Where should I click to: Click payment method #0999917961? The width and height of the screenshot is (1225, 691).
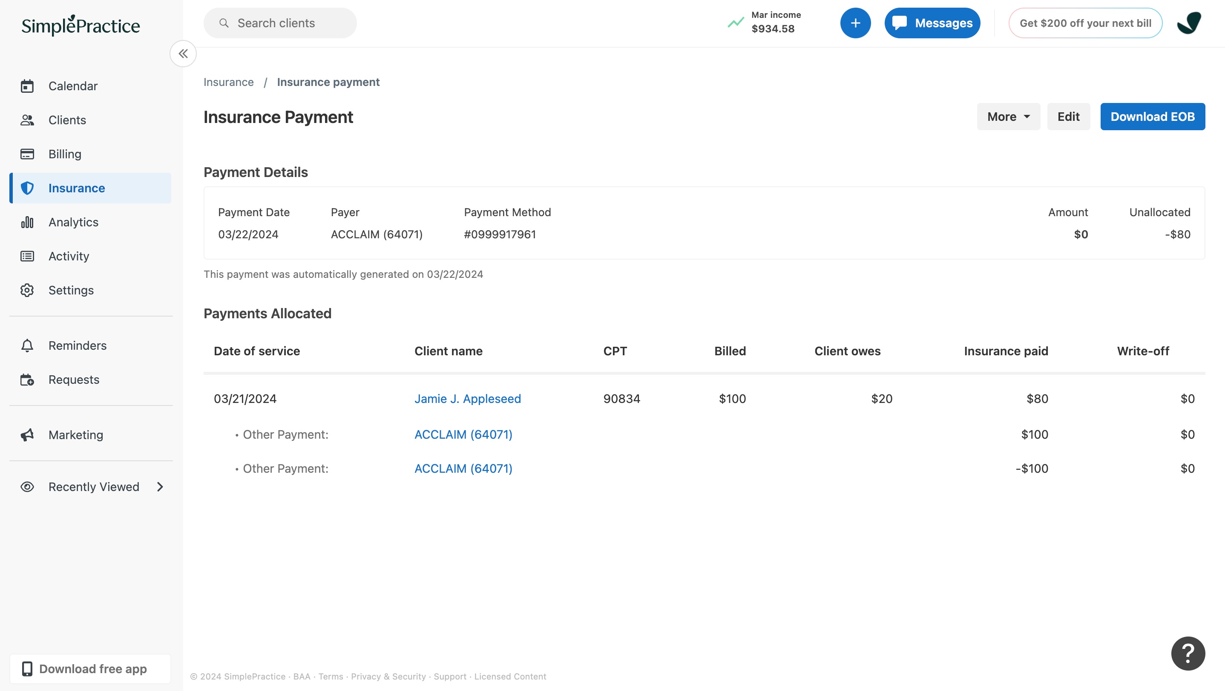[x=500, y=234]
